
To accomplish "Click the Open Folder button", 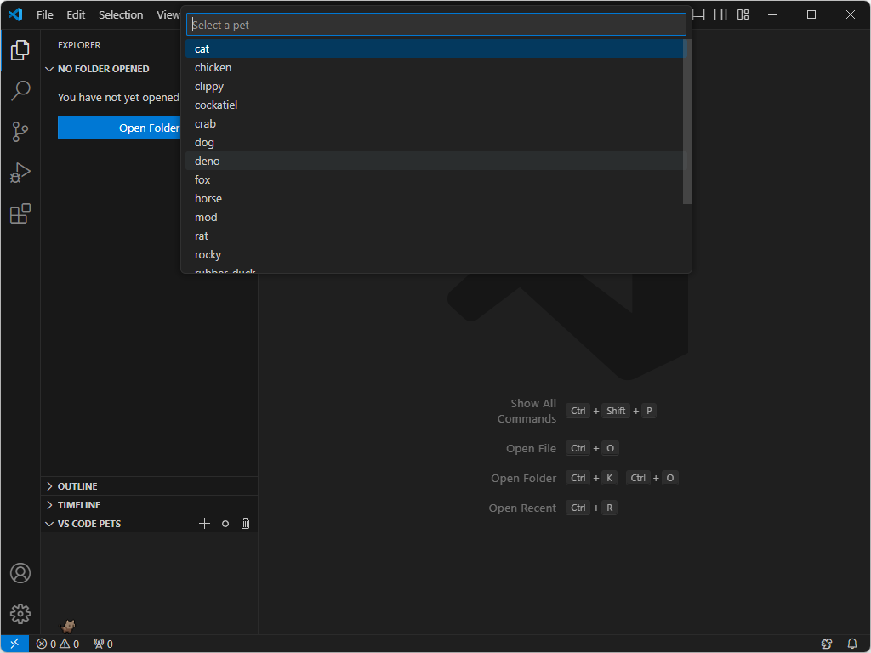I will click(119, 128).
